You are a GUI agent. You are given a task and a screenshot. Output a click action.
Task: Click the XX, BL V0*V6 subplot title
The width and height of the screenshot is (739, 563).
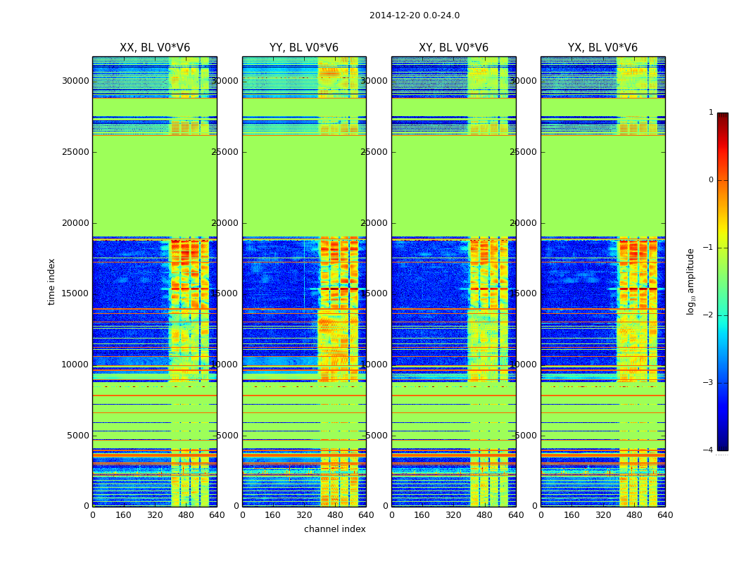pyautogui.click(x=155, y=48)
